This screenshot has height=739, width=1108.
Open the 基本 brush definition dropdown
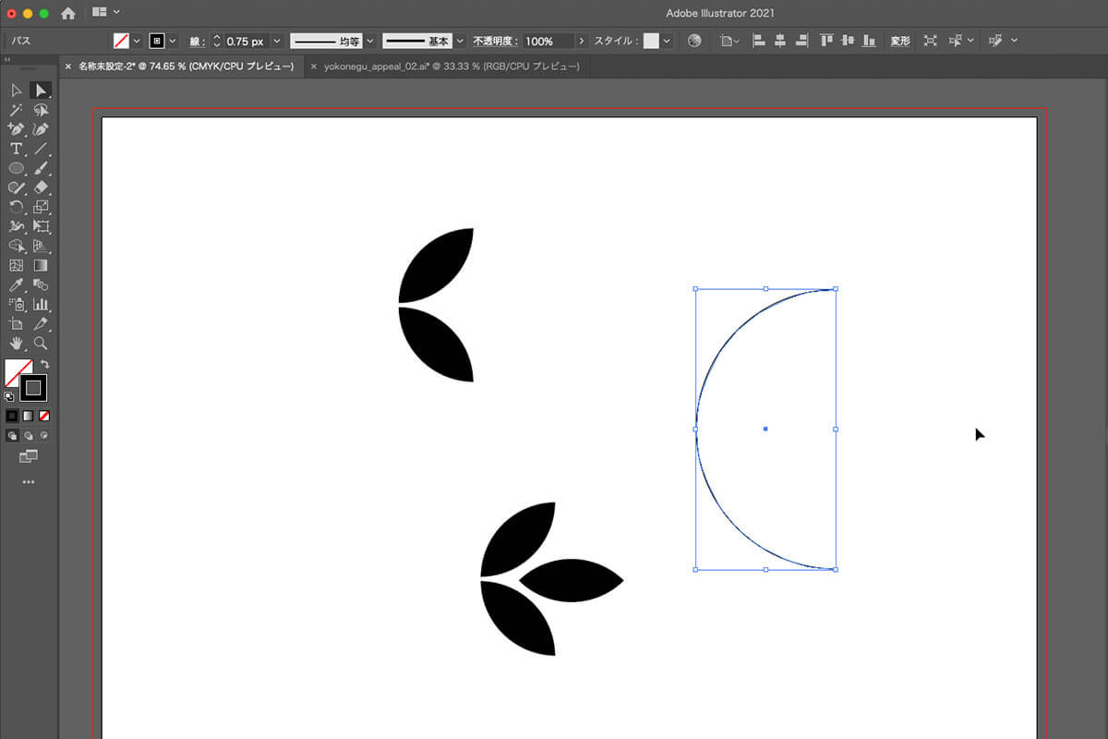pyautogui.click(x=459, y=41)
